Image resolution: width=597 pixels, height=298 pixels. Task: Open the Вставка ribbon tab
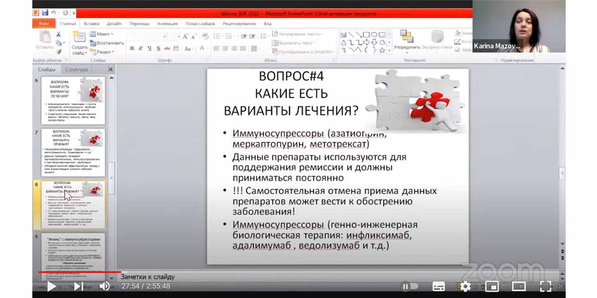[92, 23]
